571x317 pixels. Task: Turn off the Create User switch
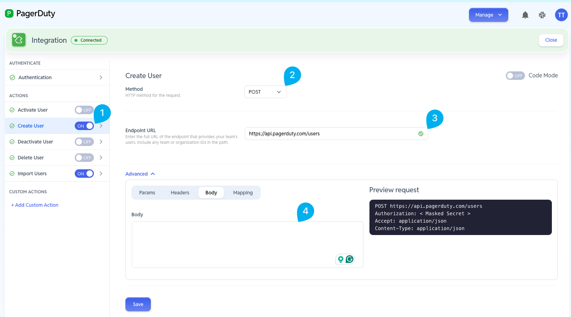84,126
